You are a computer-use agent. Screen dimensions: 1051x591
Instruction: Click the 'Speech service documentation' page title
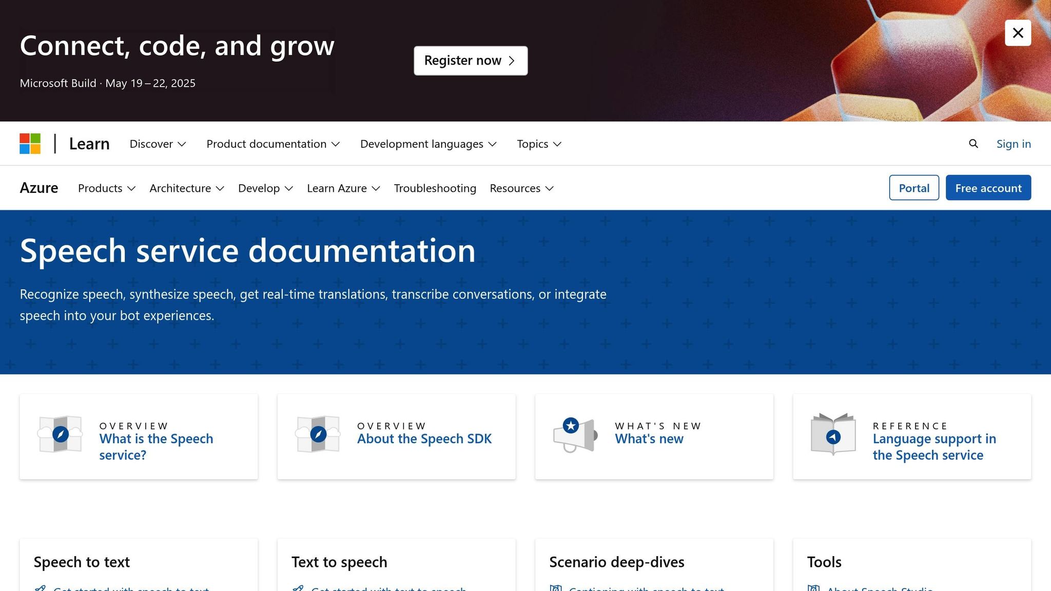pos(247,251)
